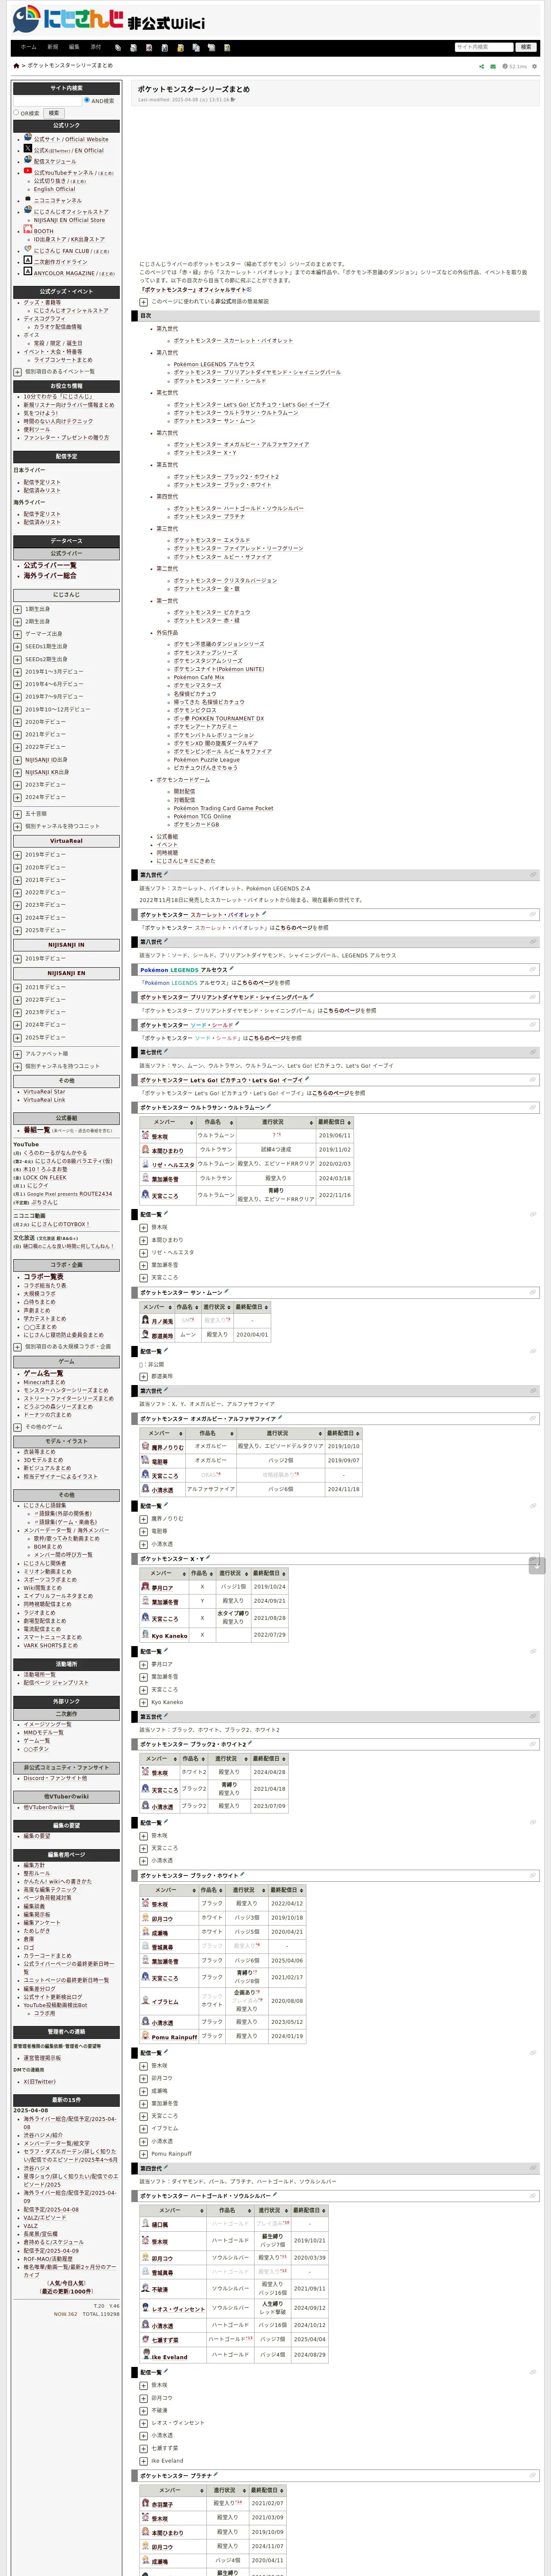The height and width of the screenshot is (2576, 551).
Task: Select the OR検索 radio button
Action: (16, 112)
